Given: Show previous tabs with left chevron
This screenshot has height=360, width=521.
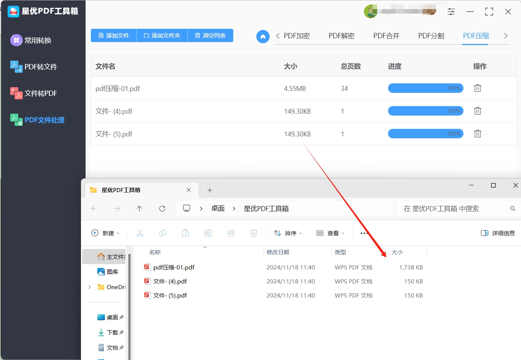Looking at the screenshot, I should [278, 36].
